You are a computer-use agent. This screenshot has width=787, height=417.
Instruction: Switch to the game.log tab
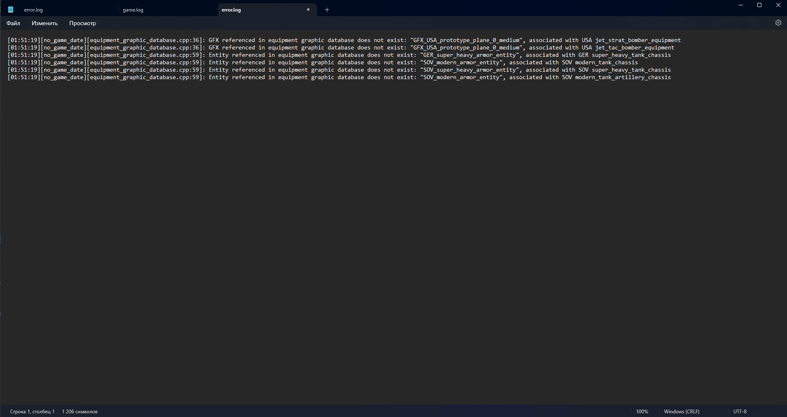click(x=168, y=10)
